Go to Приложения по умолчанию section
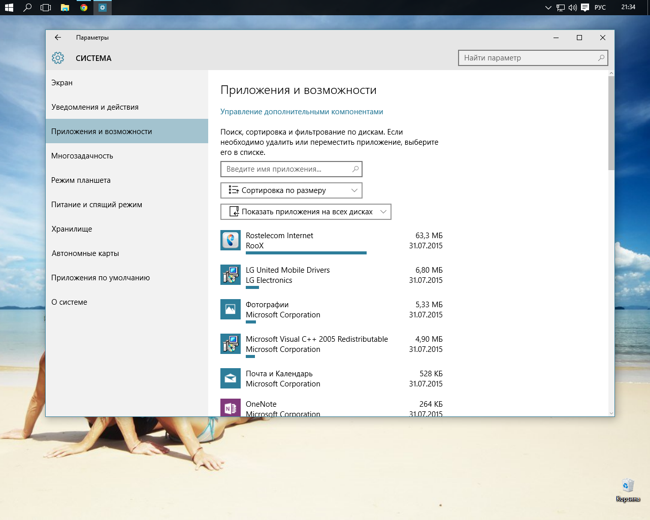 pyautogui.click(x=101, y=278)
